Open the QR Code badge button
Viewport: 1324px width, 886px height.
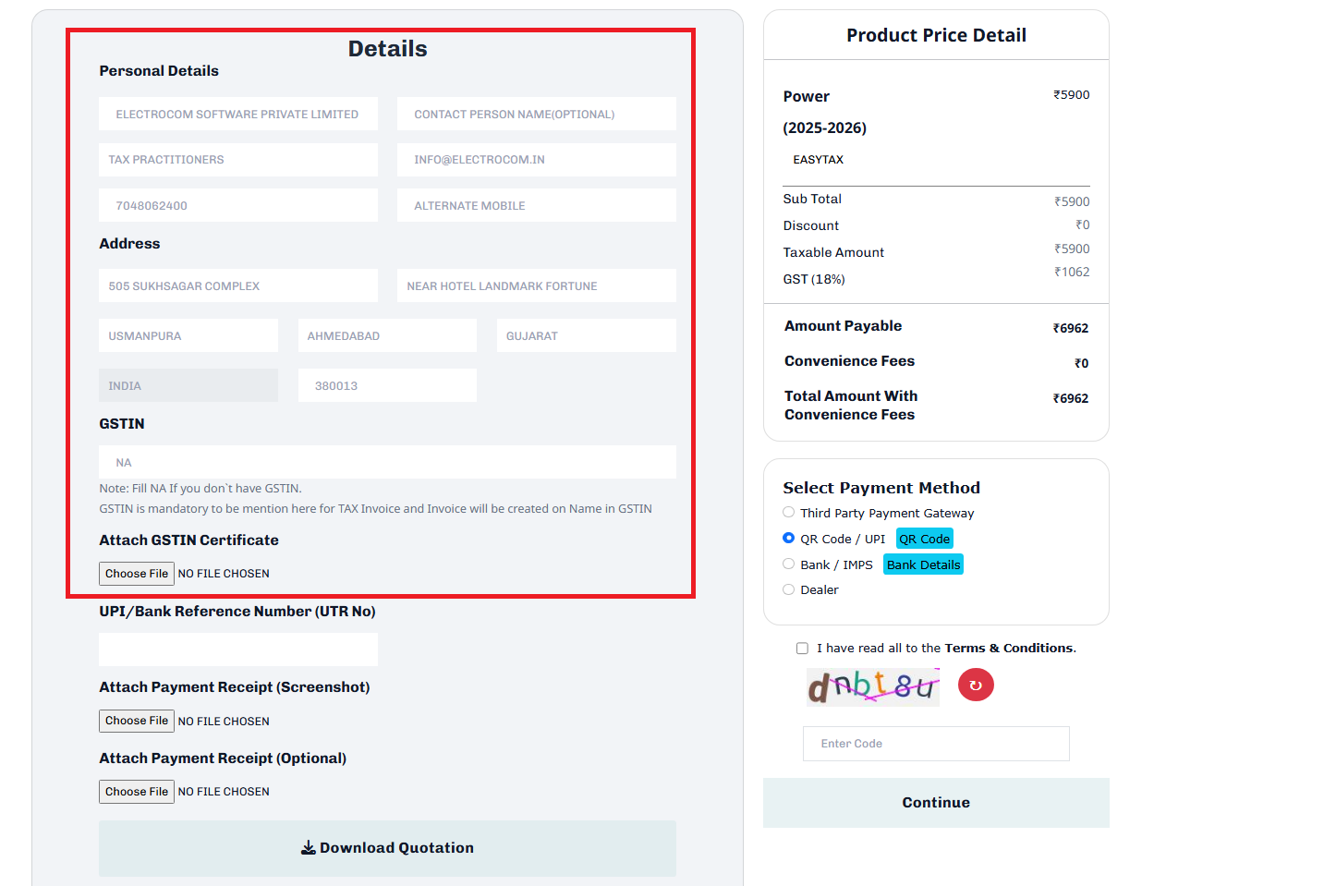(924, 539)
